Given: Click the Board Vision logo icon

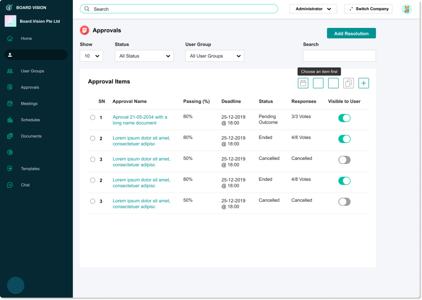Looking at the screenshot, I should pos(9,7).
